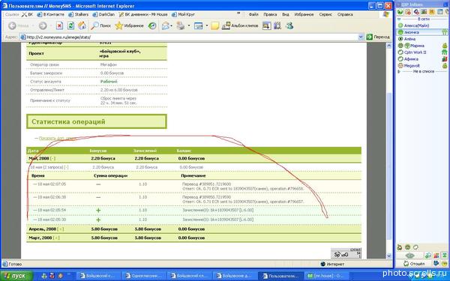This screenshot has width=450, height=281.
Task: Open Избранное favorites star in toolbar
Action: coord(129,25)
